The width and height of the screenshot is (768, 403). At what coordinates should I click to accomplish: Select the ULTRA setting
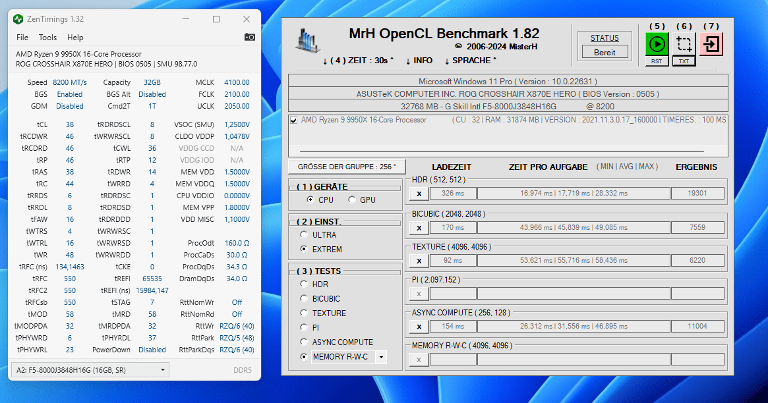[304, 235]
